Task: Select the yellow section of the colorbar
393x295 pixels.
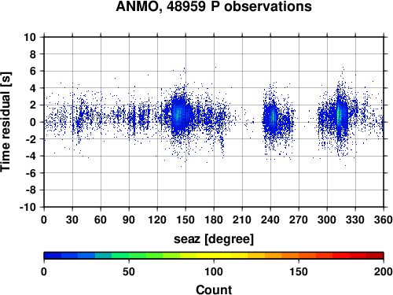Action: (214, 256)
